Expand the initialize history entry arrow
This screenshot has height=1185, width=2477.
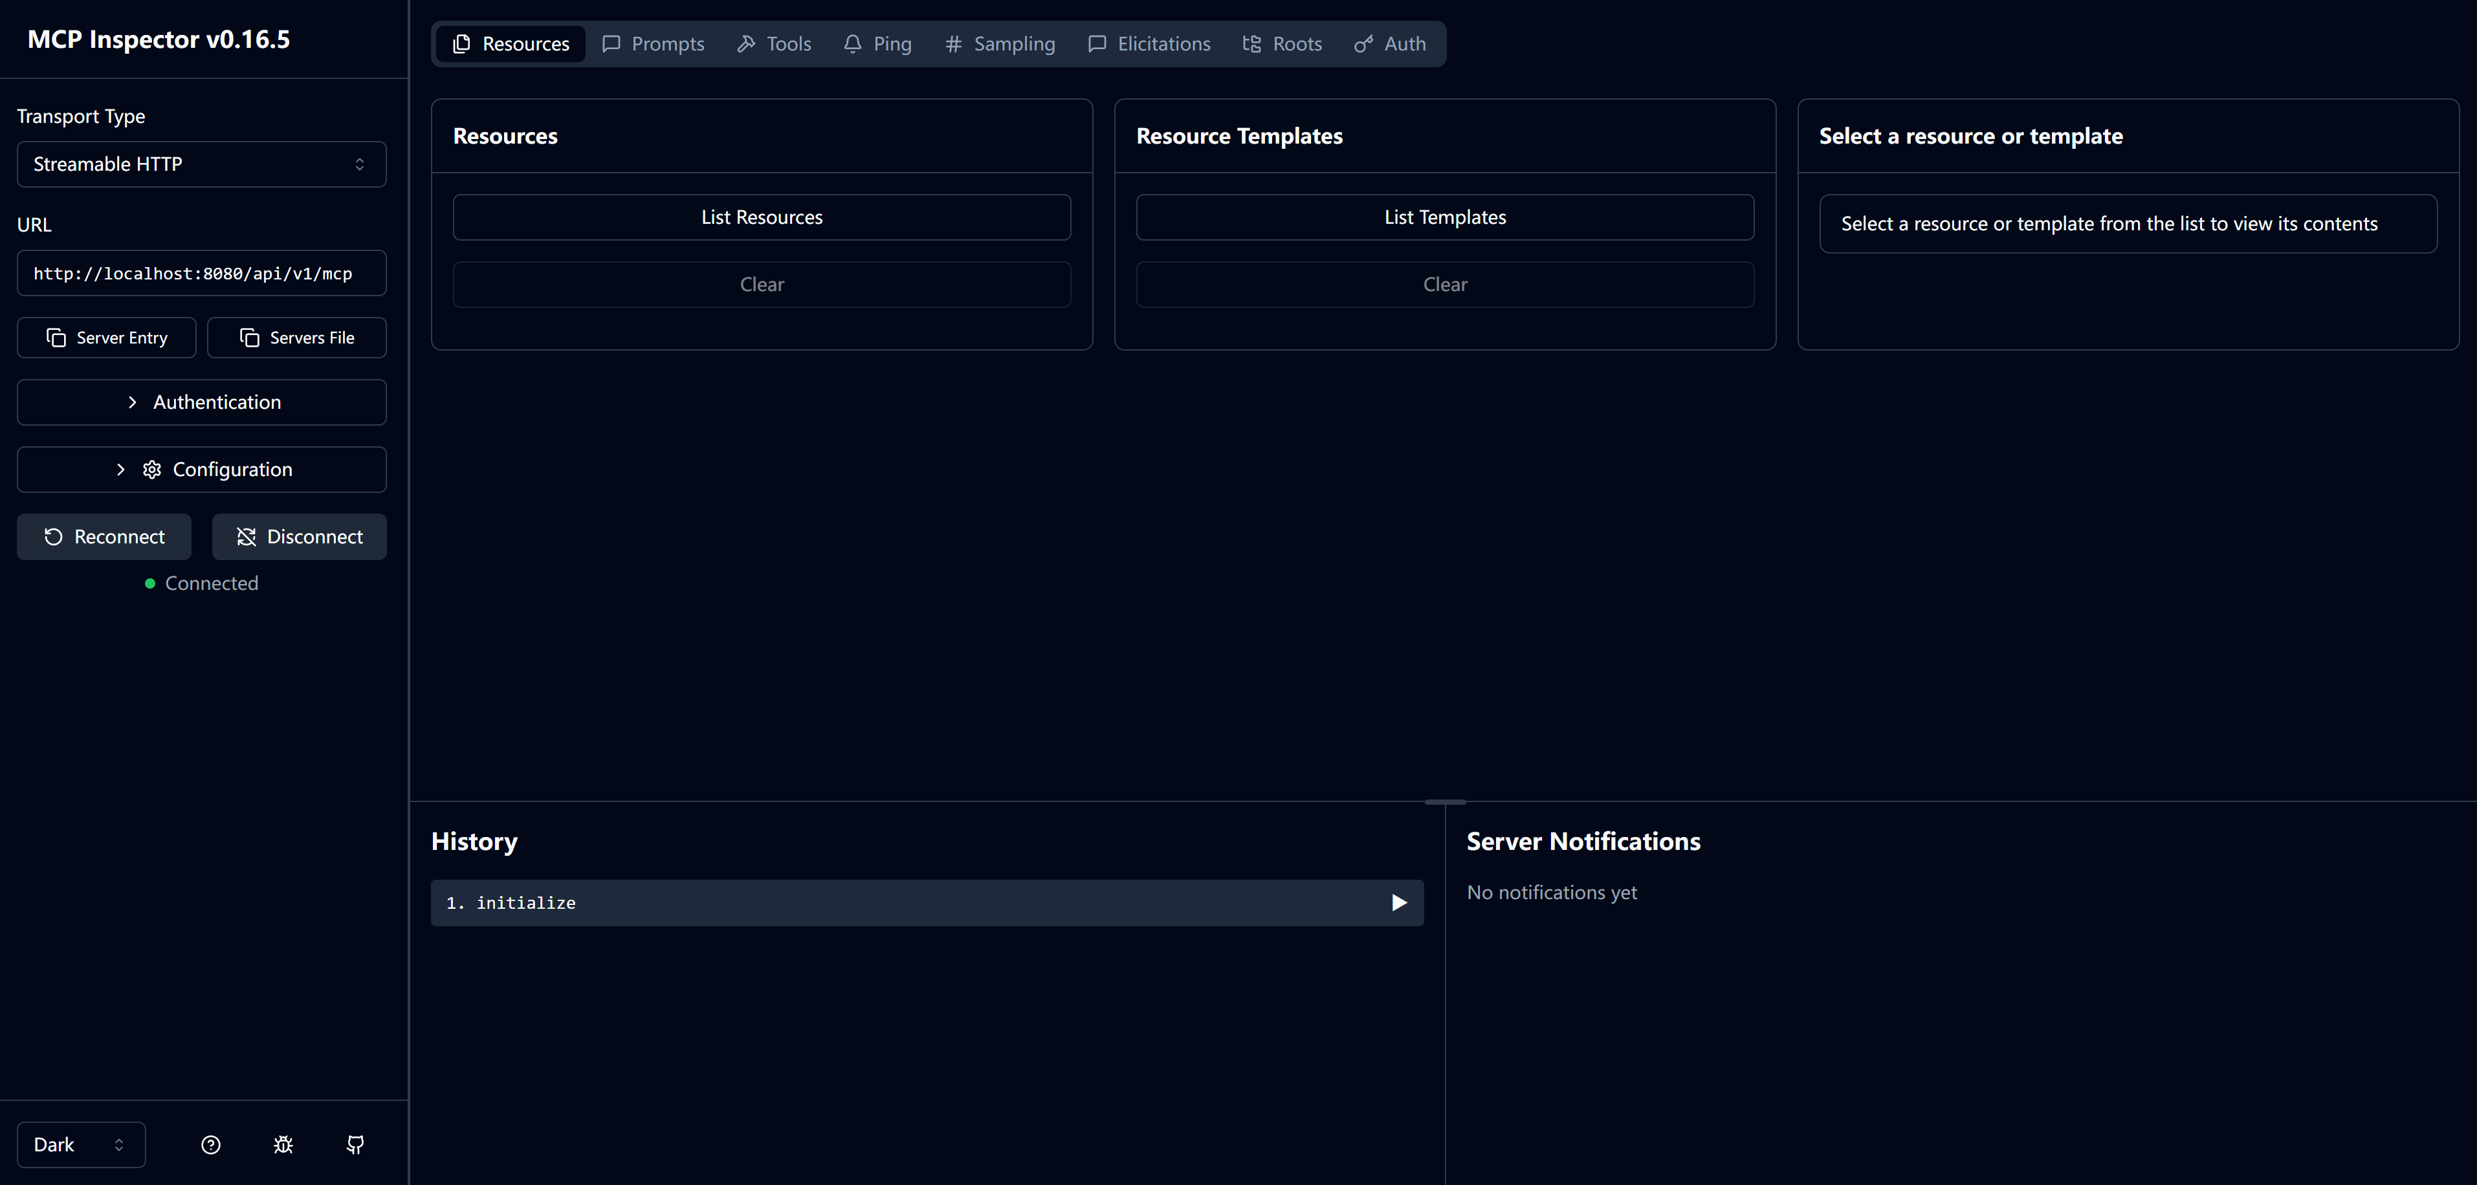pos(1399,902)
